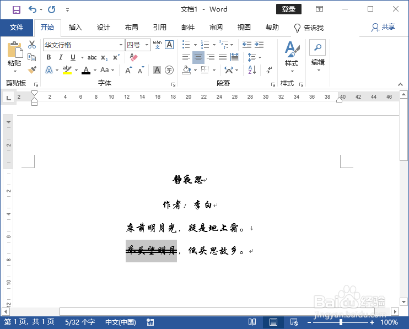Open the font size dropdown 四号
The height and width of the screenshot is (329, 409).
click(x=147, y=45)
